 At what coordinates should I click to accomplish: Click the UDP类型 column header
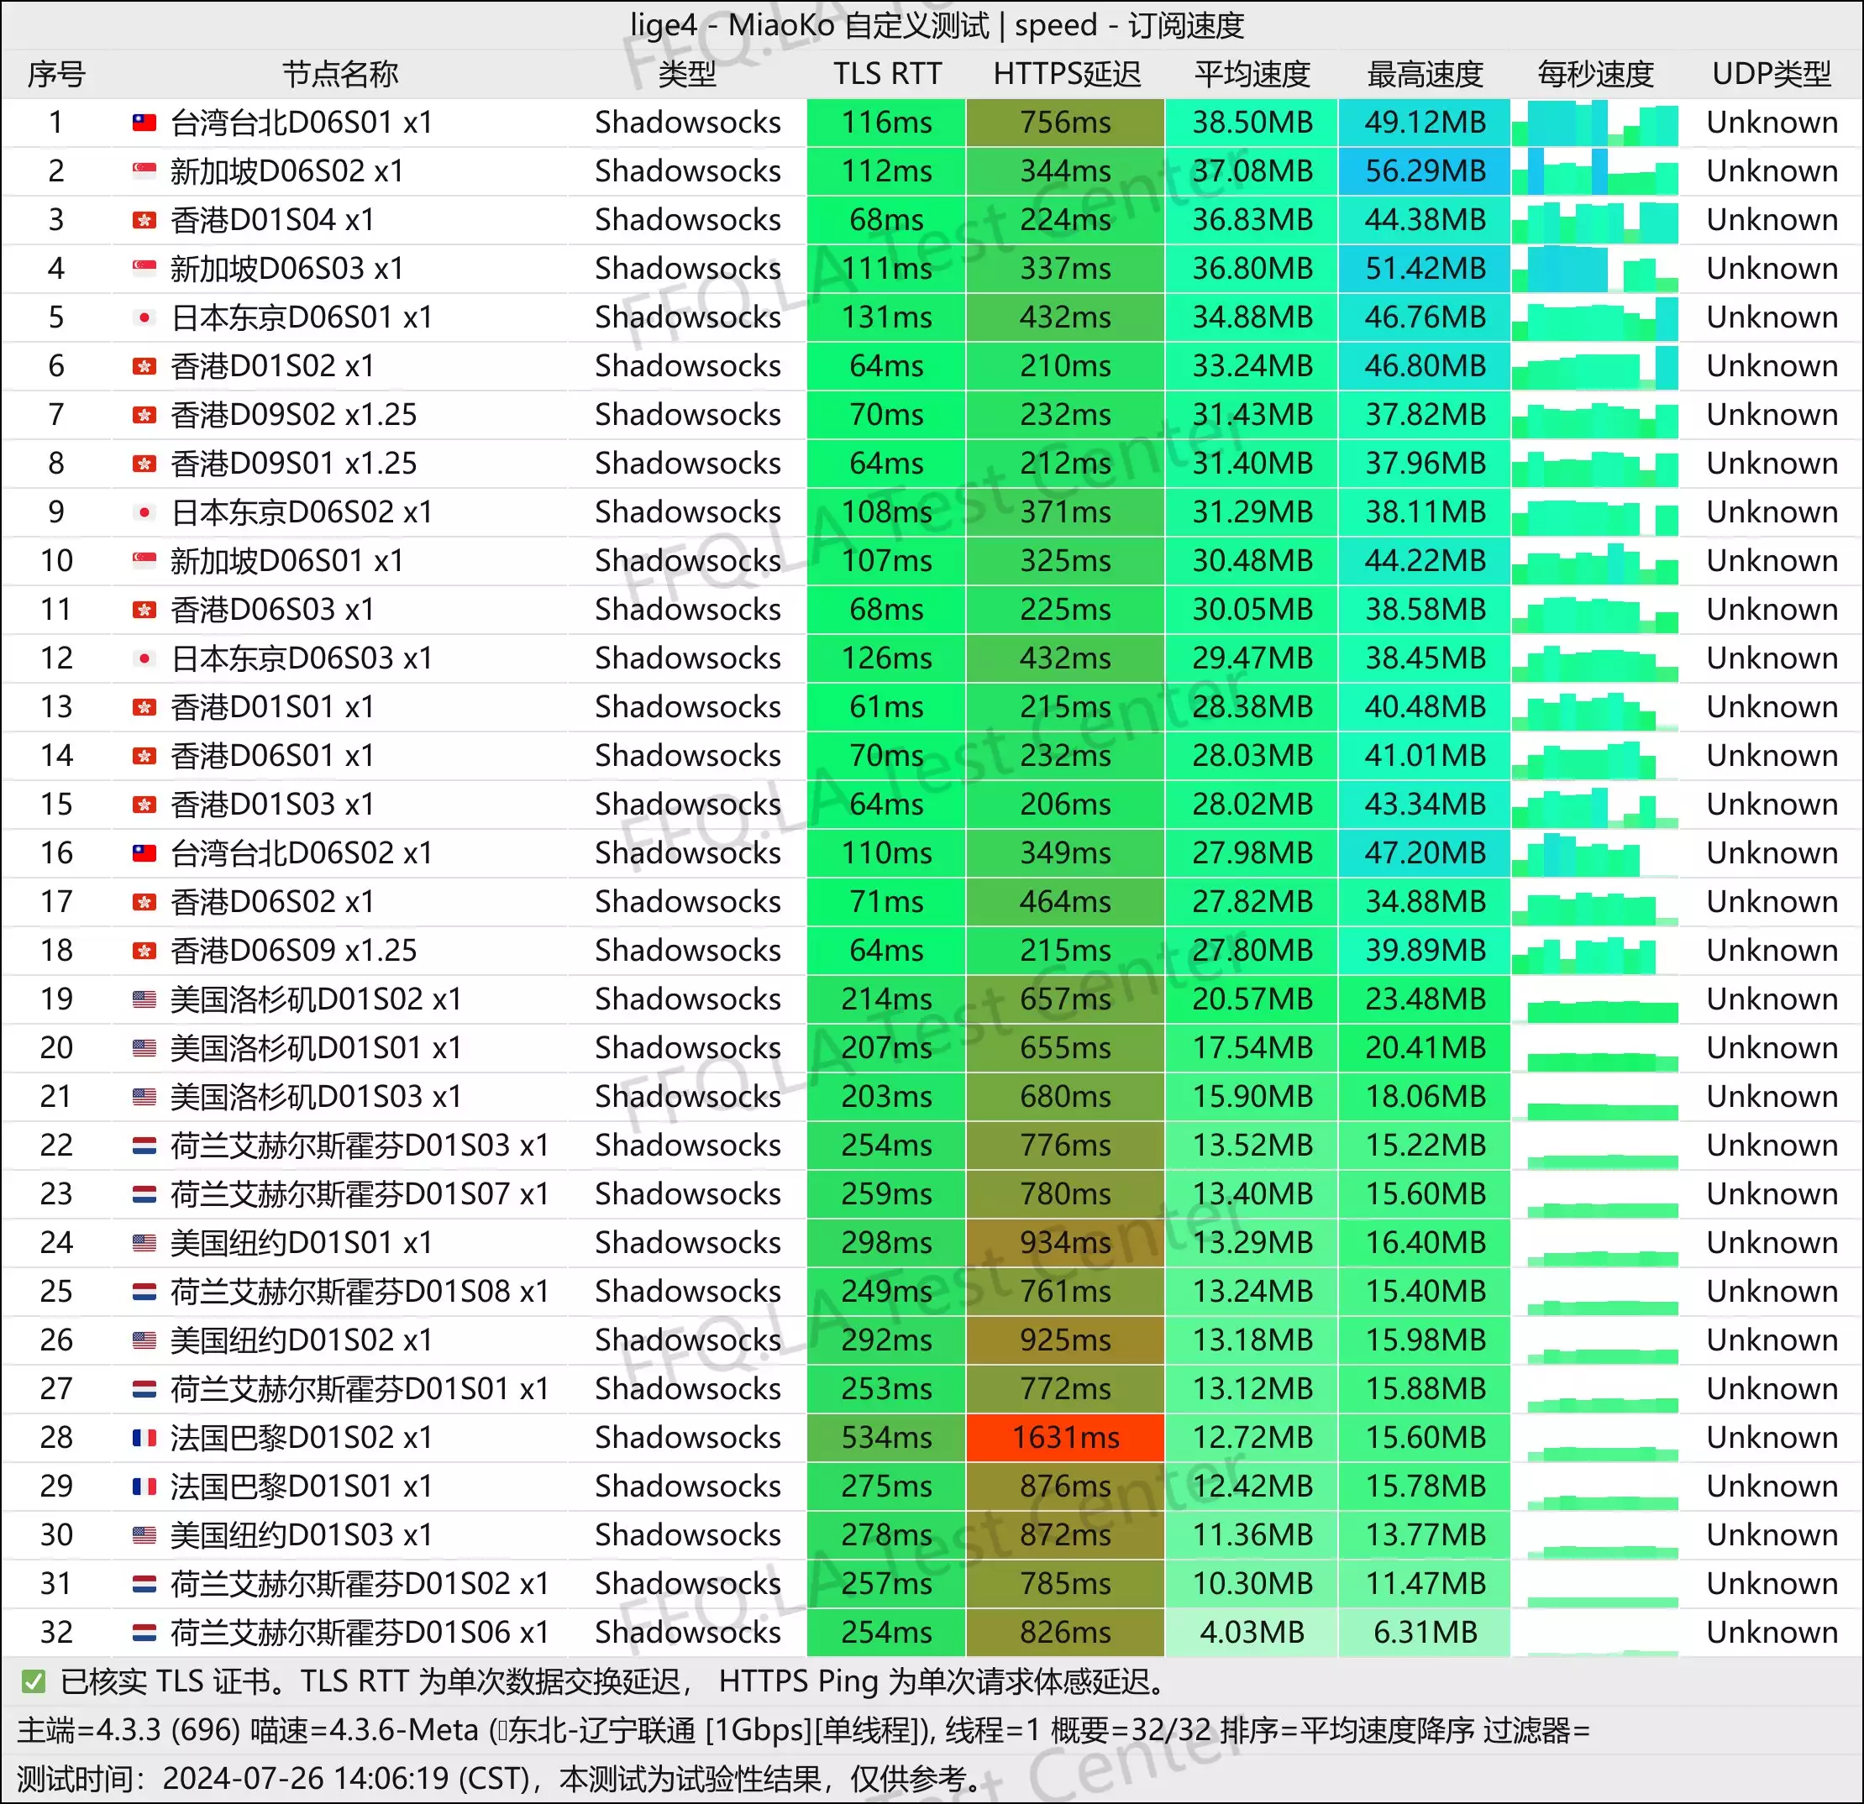click(x=1771, y=74)
